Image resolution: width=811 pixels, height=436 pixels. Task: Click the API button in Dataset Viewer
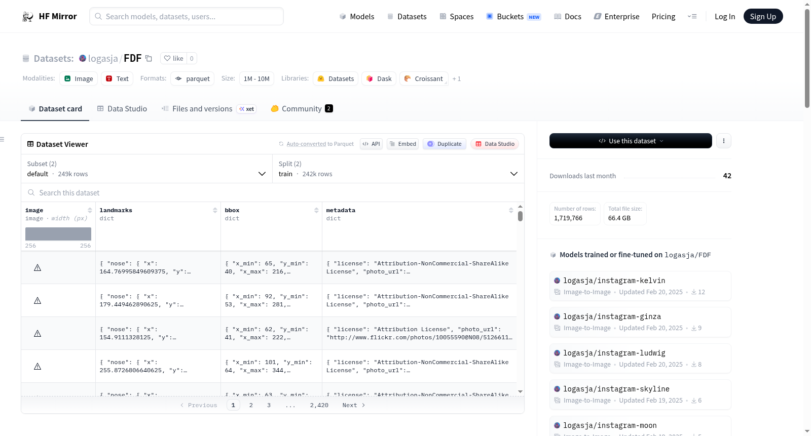coord(371,144)
